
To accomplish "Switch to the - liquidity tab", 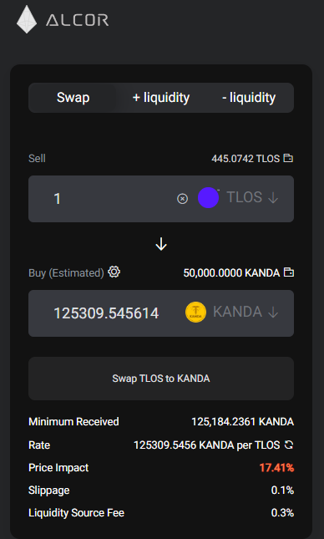I will 249,98.
